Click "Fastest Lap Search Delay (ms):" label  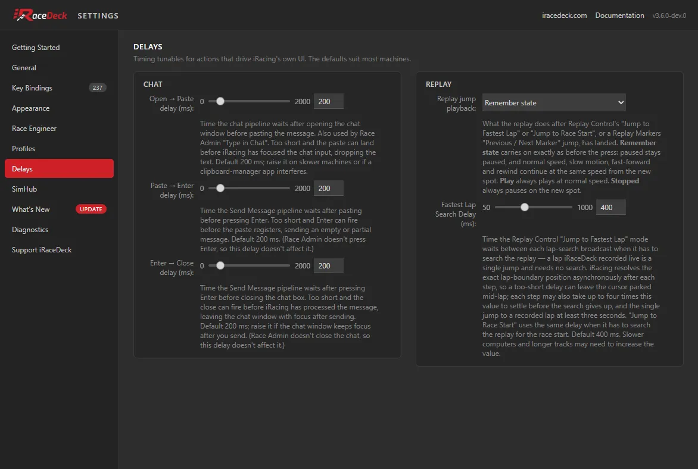point(456,214)
